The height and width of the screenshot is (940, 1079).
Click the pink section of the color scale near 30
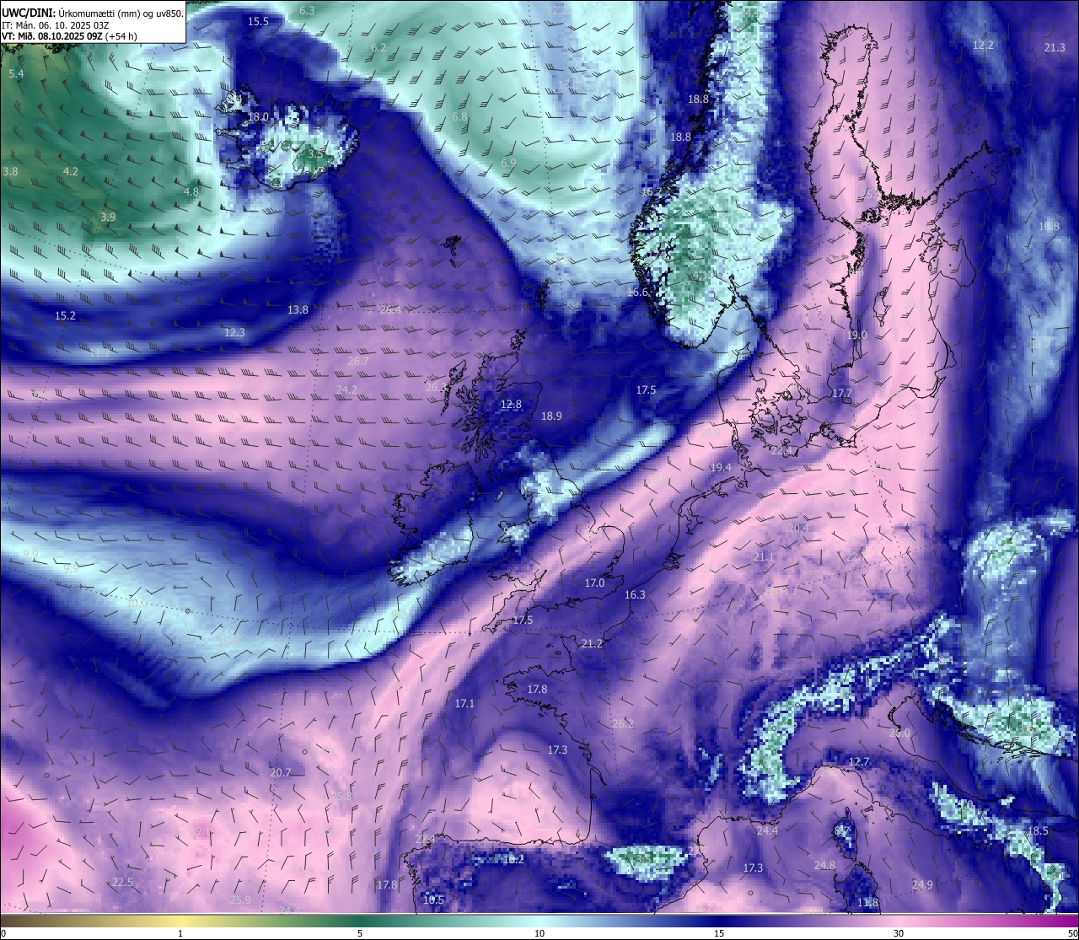tap(899, 920)
